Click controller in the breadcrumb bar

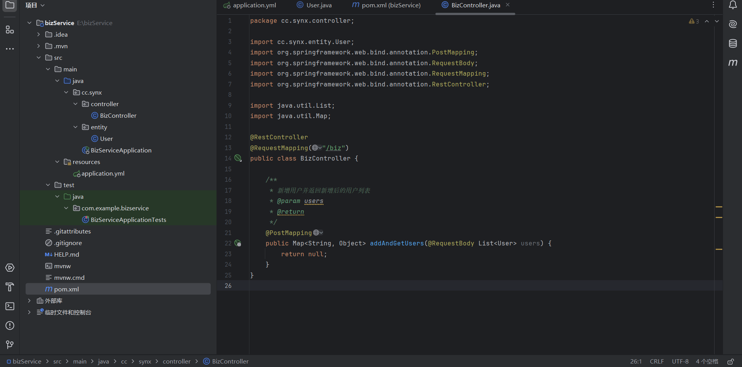point(177,362)
